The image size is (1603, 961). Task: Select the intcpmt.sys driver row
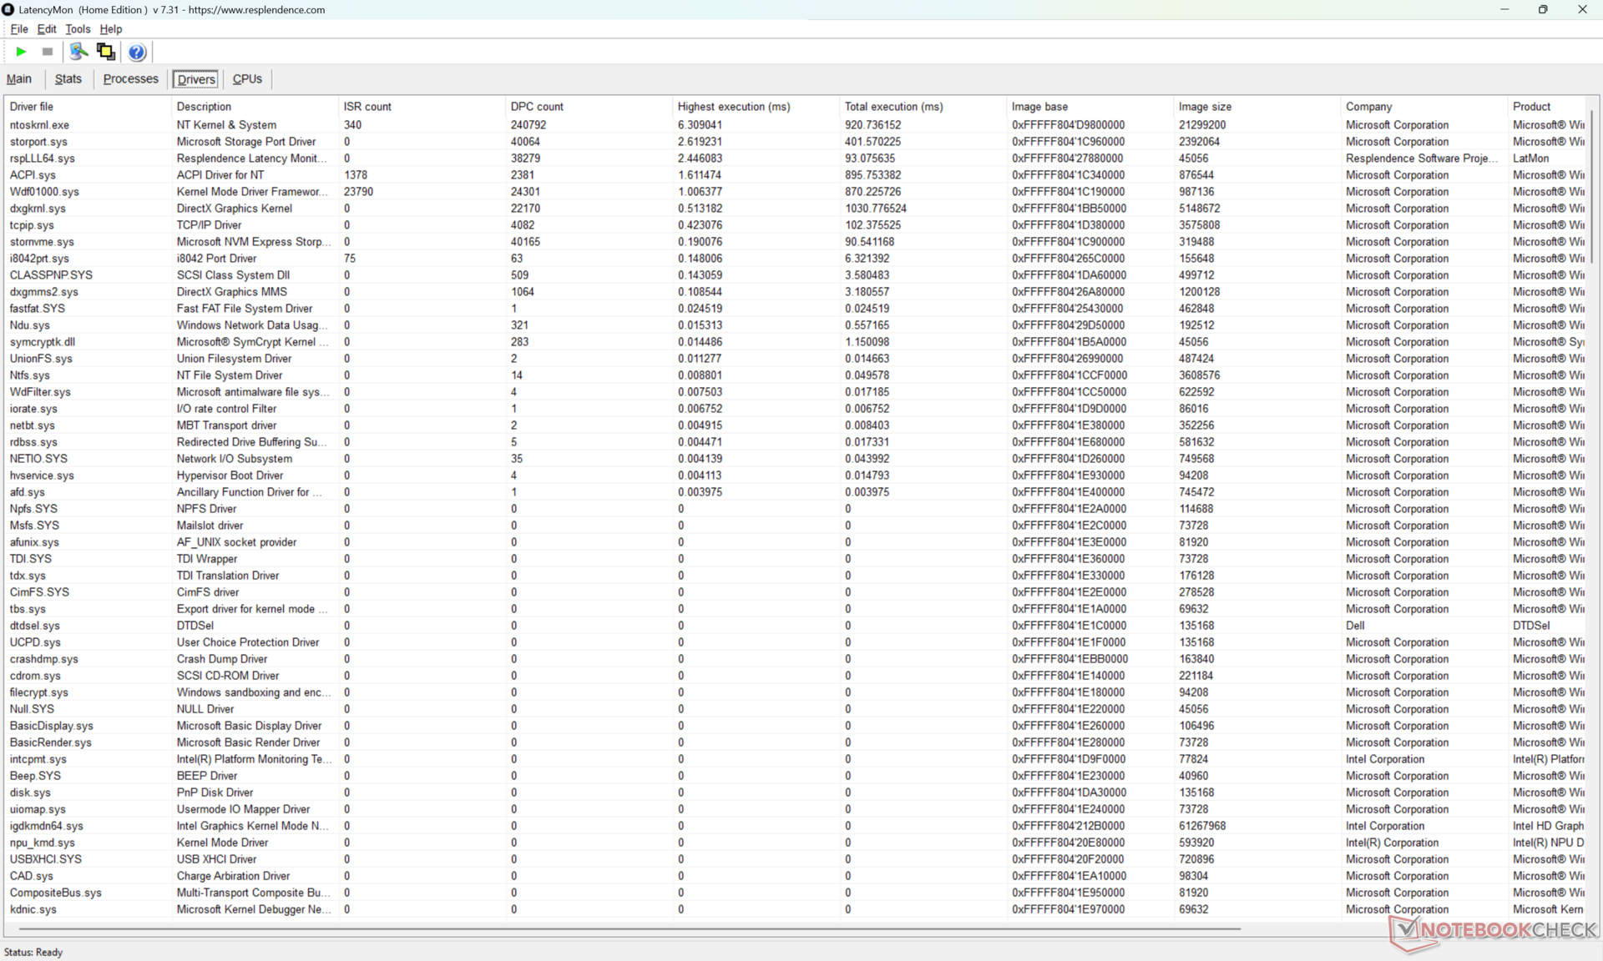tap(795, 759)
